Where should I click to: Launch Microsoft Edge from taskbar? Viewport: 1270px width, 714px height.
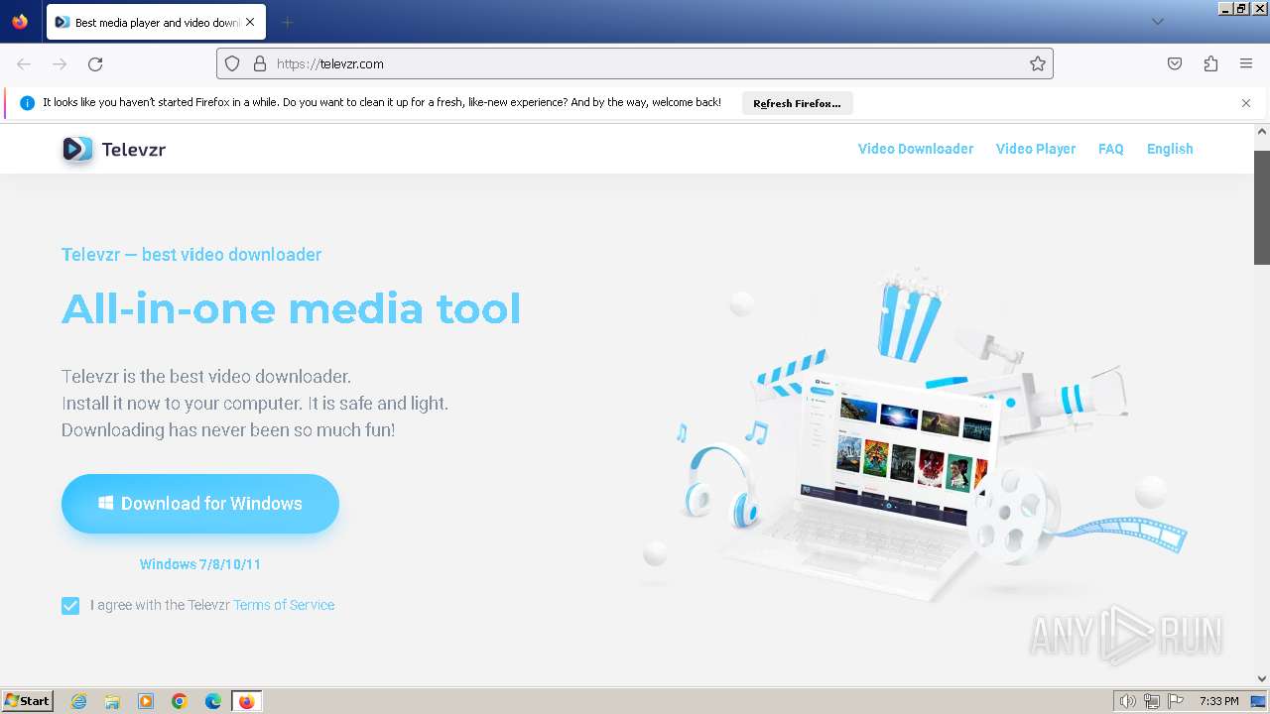[213, 701]
